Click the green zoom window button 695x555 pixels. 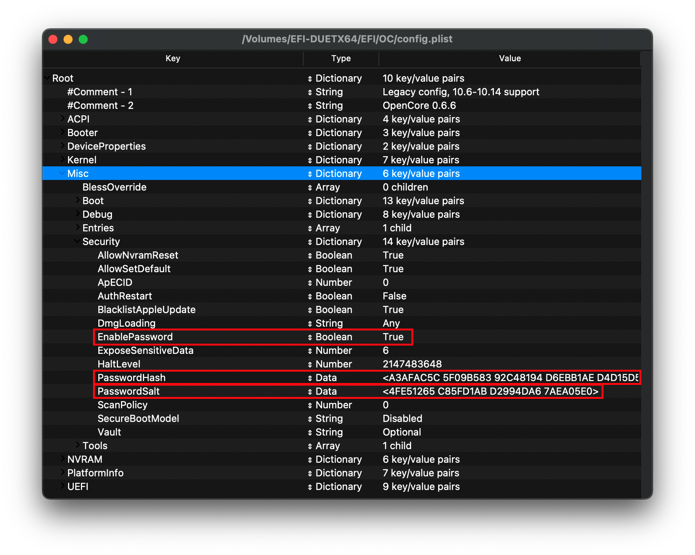tap(83, 39)
